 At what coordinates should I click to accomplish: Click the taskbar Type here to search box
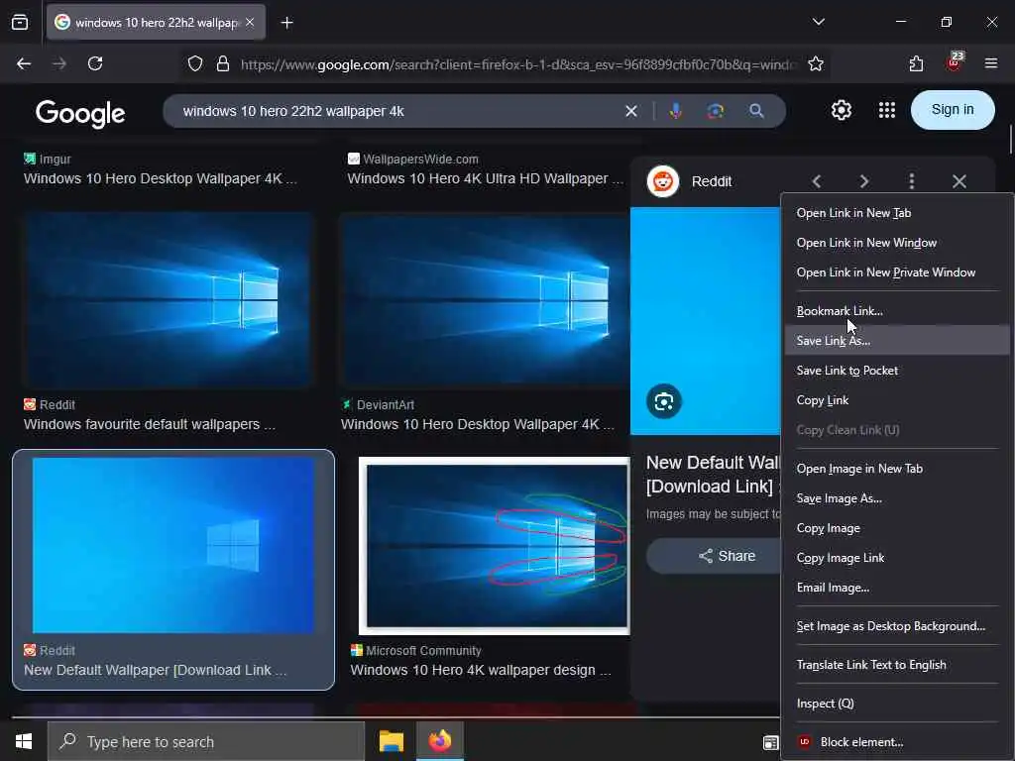[206, 741]
